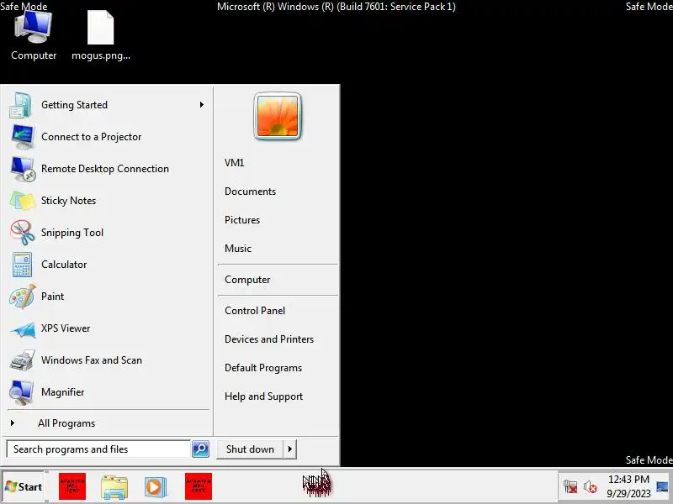Open Documents from the Start menu

pyautogui.click(x=250, y=192)
